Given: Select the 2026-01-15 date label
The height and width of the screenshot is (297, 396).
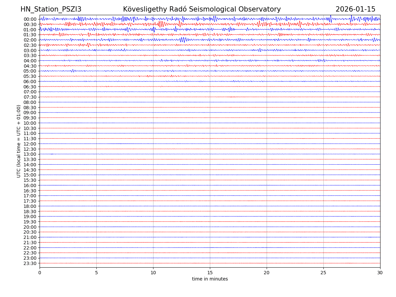Looking at the screenshot, I should tap(355, 10).
